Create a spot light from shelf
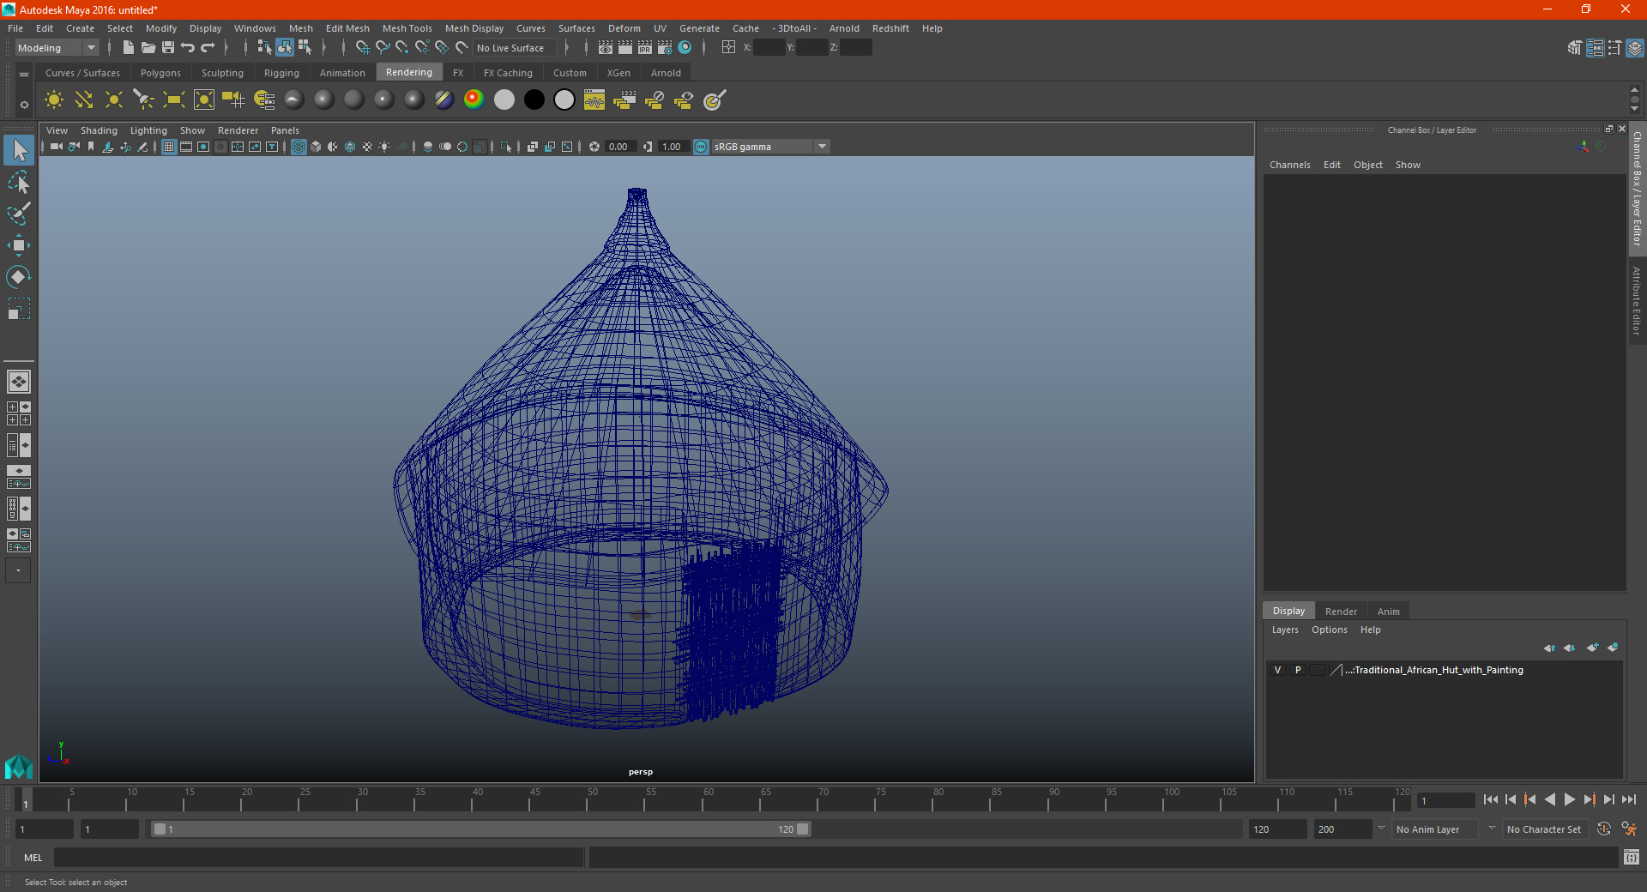Screen dimensions: 1647x892 coord(144,100)
